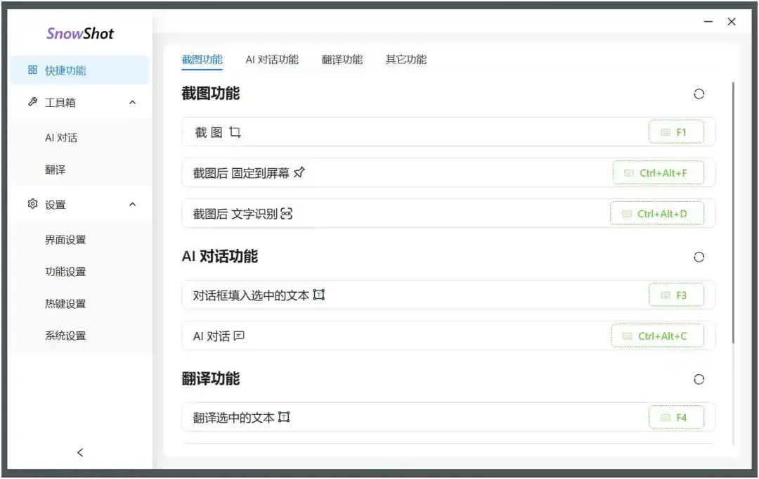Click the 快捷功能 grid icon in the sidebar

coord(32,70)
